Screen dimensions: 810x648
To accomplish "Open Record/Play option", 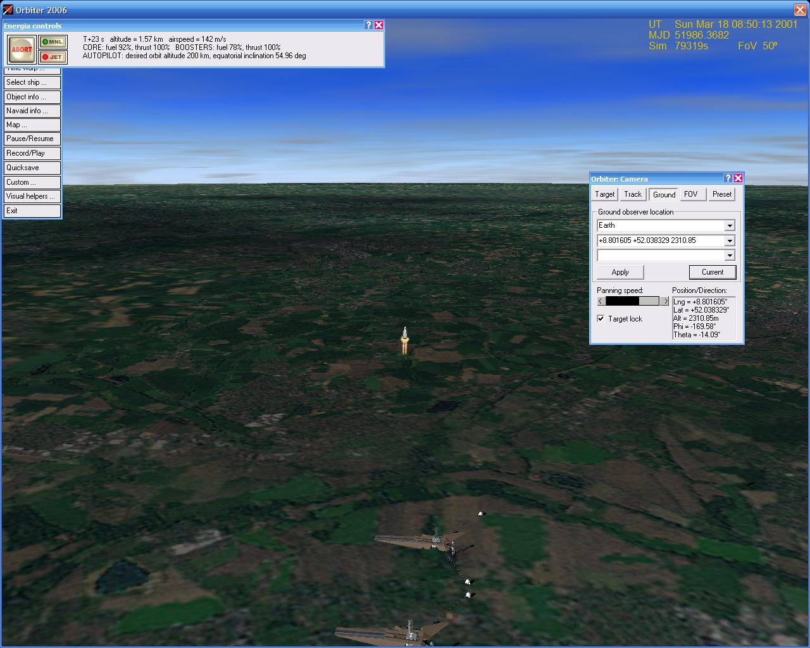I will [x=32, y=153].
